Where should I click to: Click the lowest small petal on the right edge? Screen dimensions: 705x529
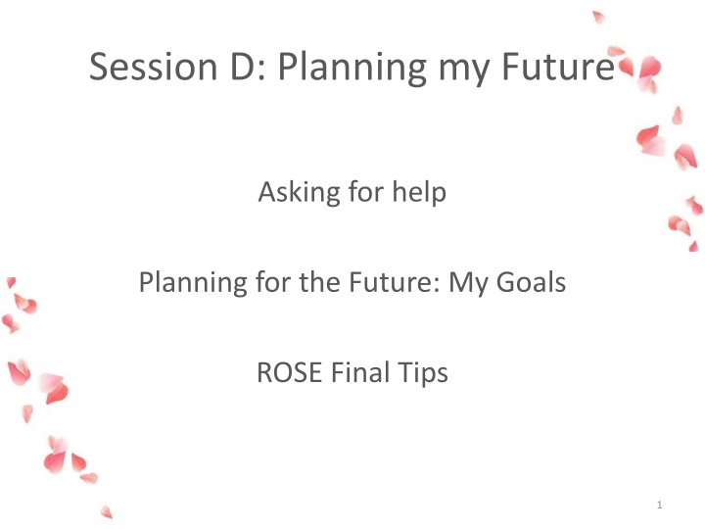[x=694, y=247]
